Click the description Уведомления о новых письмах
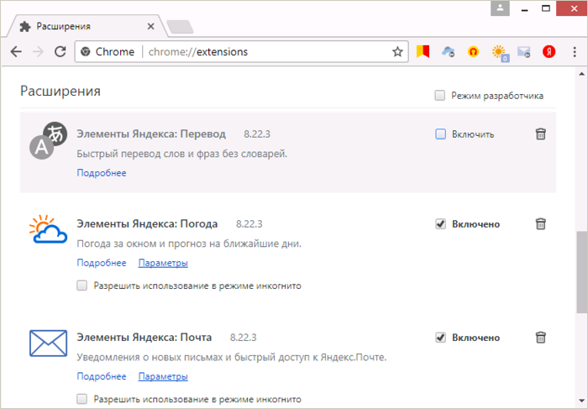Screen dimensions: 588x409 tap(231, 357)
